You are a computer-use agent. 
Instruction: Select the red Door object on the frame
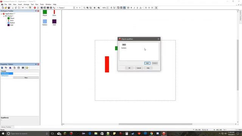107,64
